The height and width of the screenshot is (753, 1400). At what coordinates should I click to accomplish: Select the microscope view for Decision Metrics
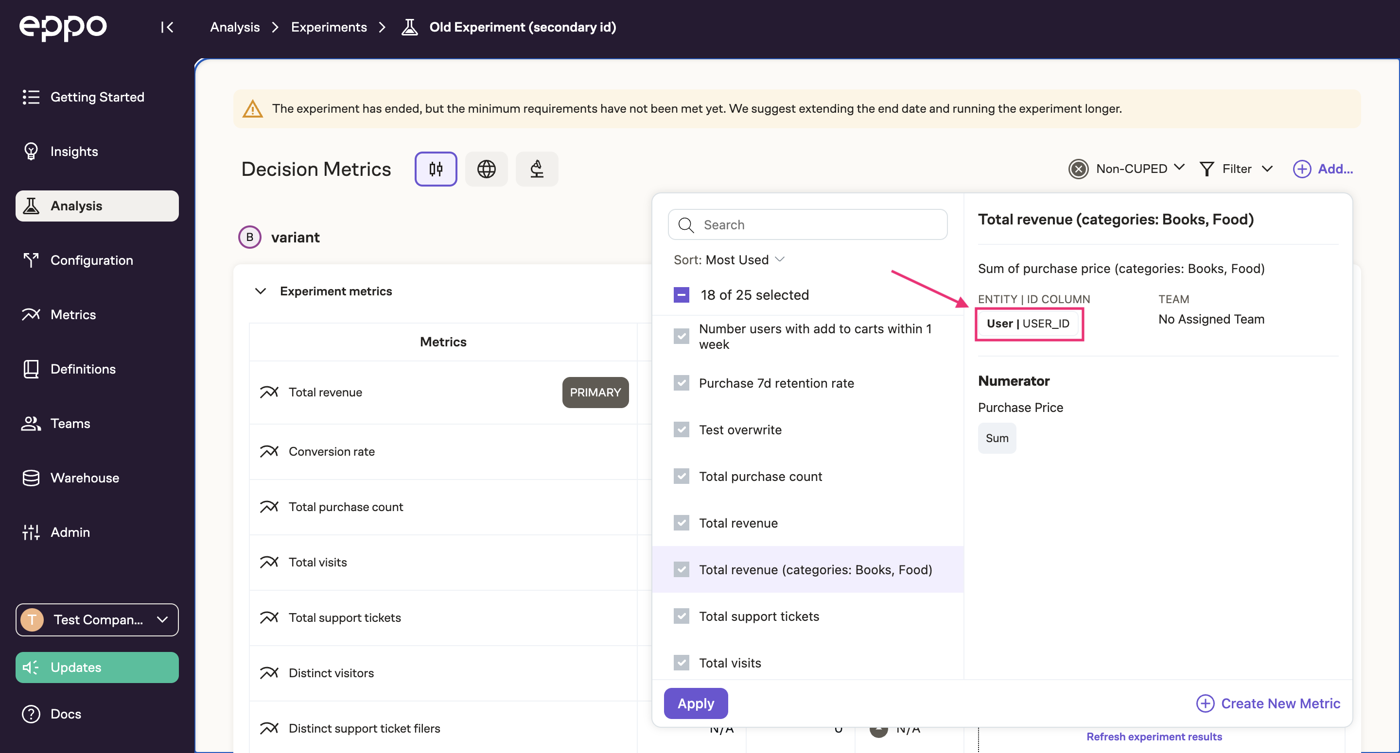coord(536,169)
